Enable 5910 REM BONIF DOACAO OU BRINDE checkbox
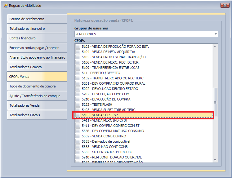Image resolution: width=232 pixels, height=178 pixels. (78, 157)
